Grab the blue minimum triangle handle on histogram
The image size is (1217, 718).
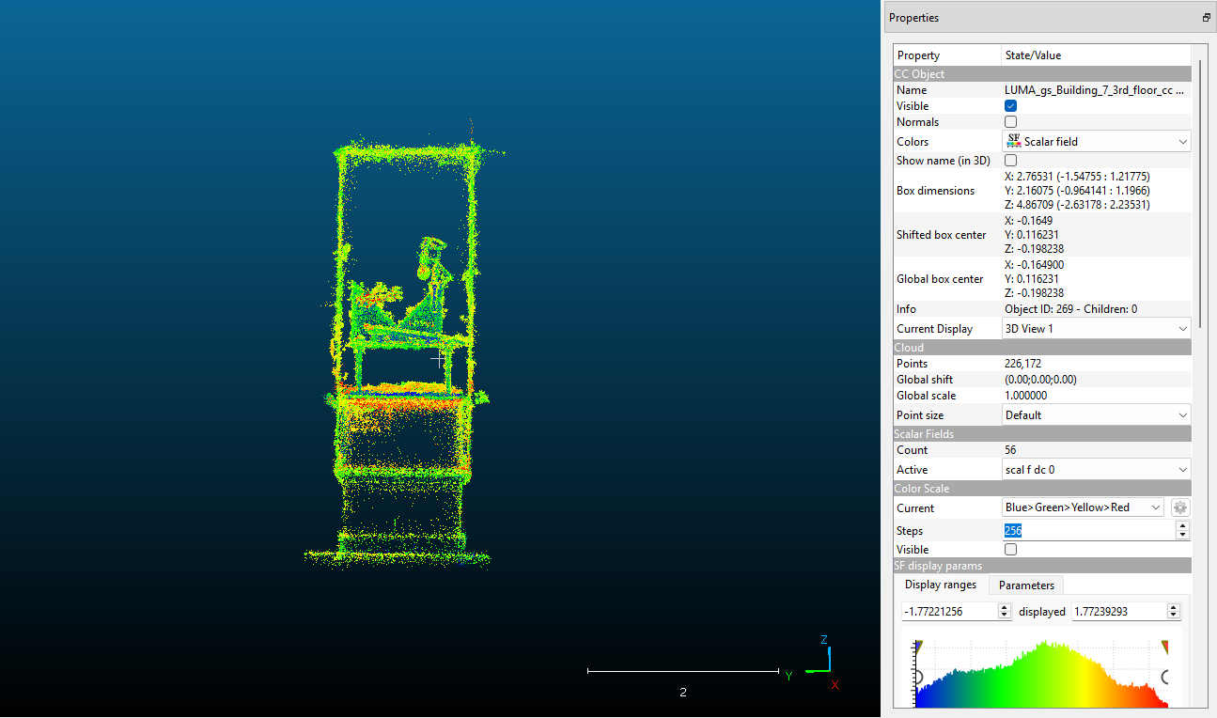click(x=918, y=647)
